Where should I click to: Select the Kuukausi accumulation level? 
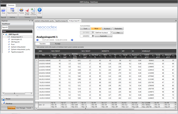[x=107, y=29]
